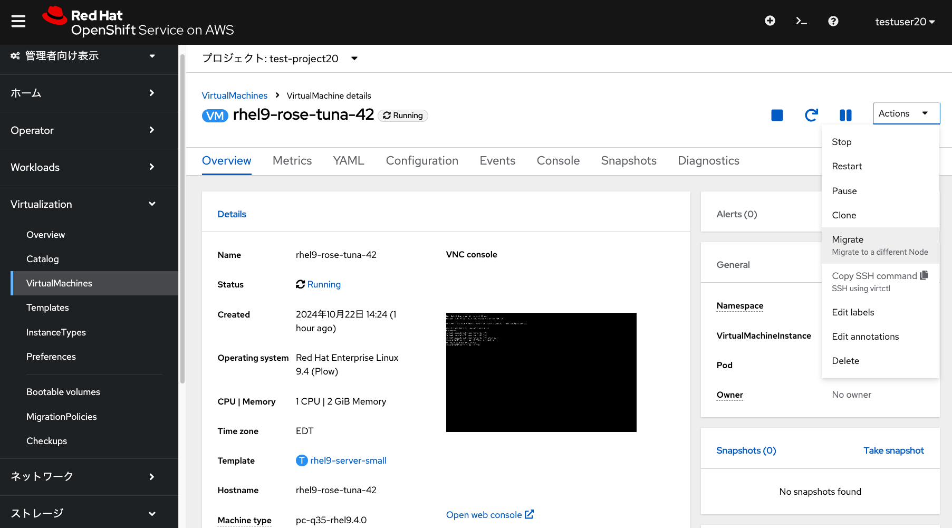The width and height of the screenshot is (952, 528).
Task: Click the template T badge icon
Action: pyautogui.click(x=302, y=460)
